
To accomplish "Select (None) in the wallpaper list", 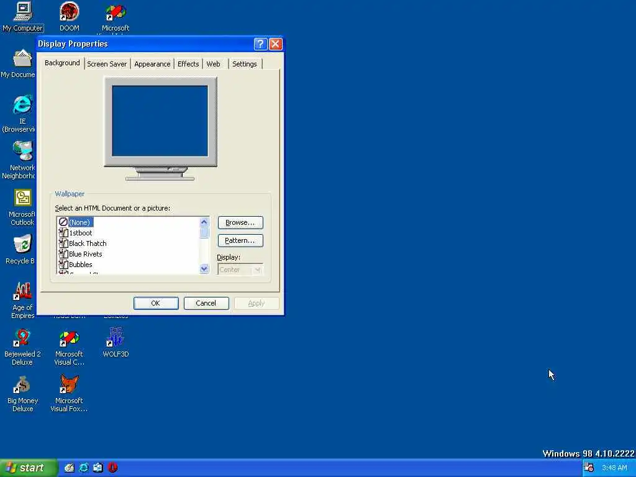I will coord(76,222).
